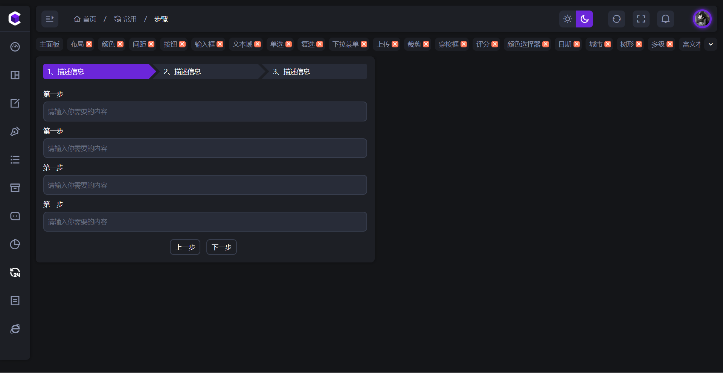723x373 pixels.
Task: Close the 单选 tab
Action: 289,44
